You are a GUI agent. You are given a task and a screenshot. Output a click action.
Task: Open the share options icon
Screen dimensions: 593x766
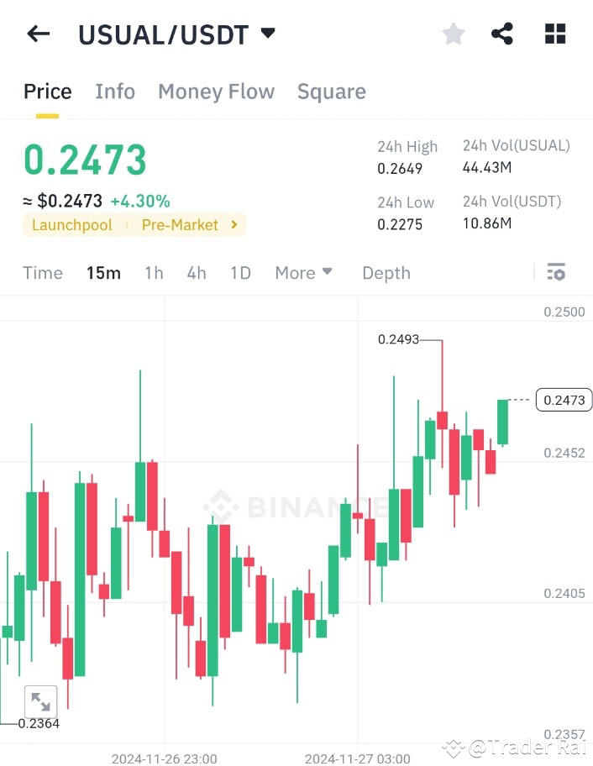[x=502, y=34]
